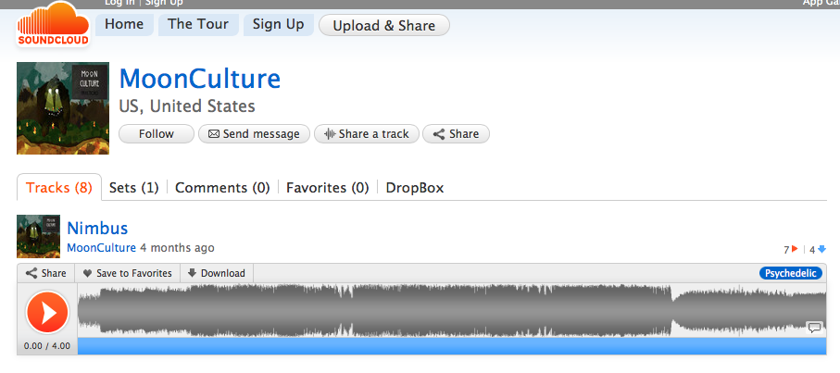Share the Nimbus track from the player toolbar
840x373 pixels.
(45, 273)
